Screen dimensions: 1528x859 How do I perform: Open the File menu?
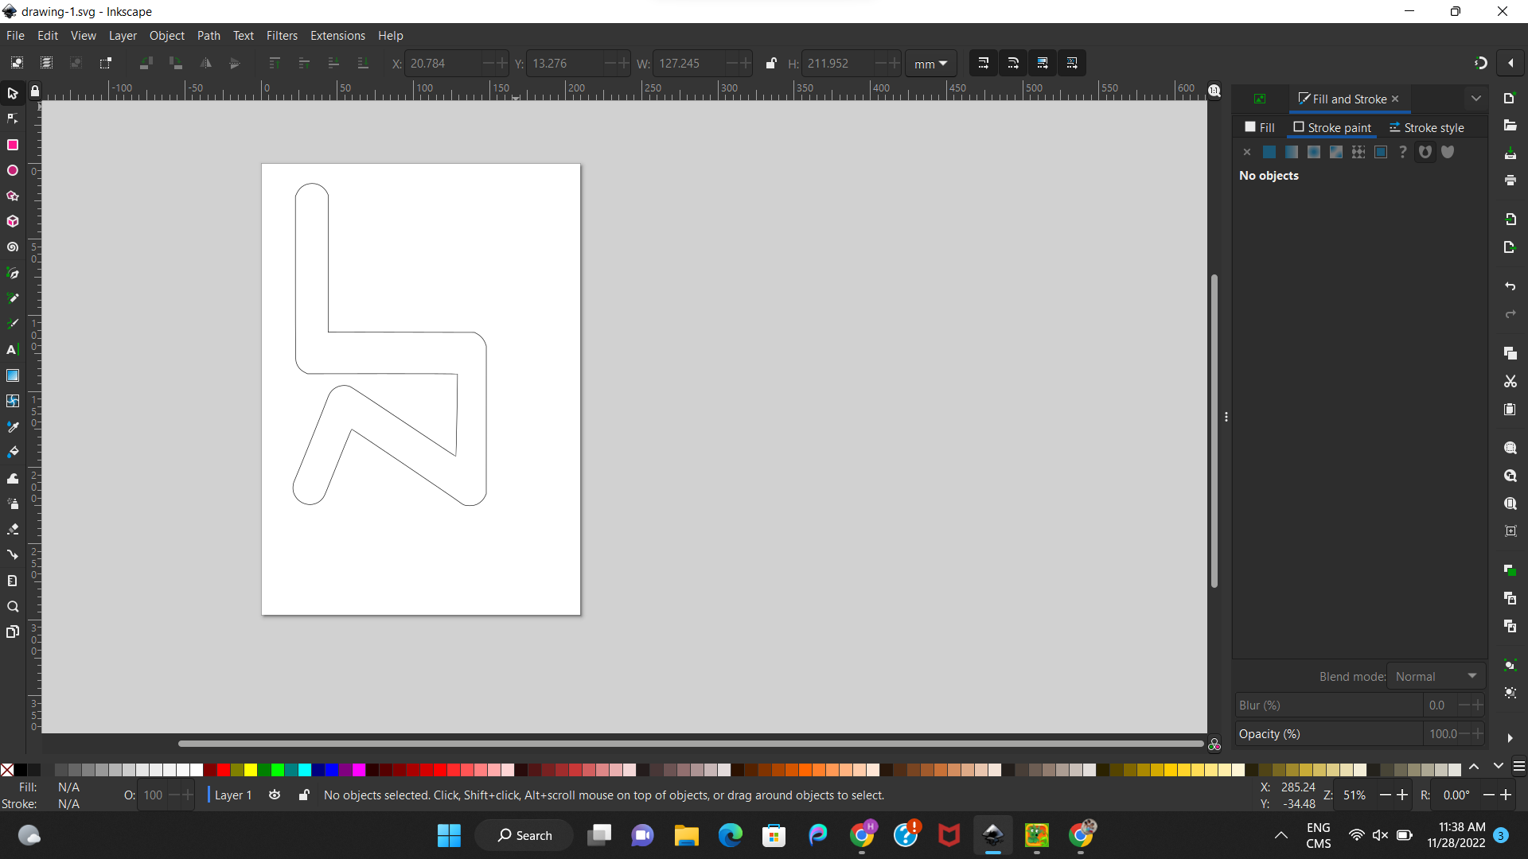[x=15, y=36]
